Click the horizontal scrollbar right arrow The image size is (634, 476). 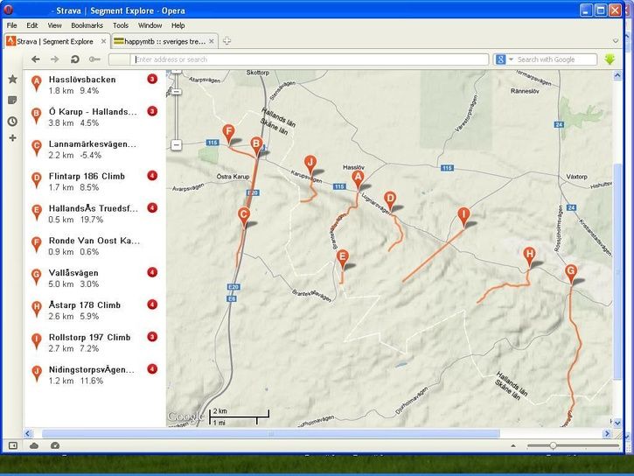607,433
